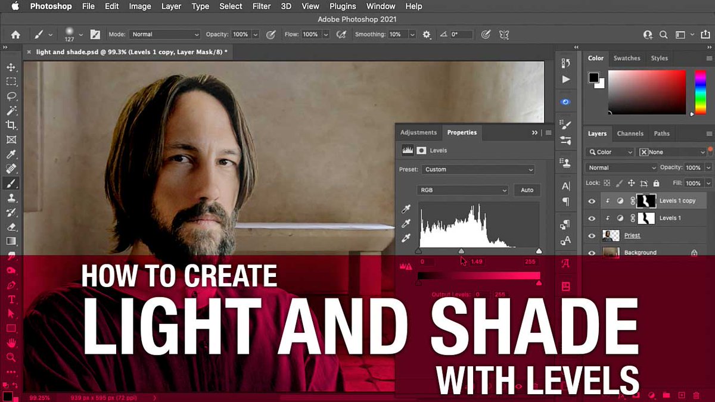
Task: Switch to the Channels tab
Action: tap(630, 133)
